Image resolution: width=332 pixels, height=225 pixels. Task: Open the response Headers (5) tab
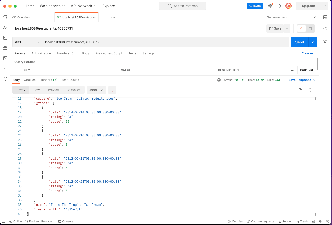tap(48, 80)
